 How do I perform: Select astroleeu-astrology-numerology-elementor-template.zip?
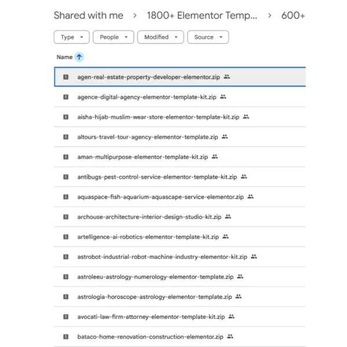pyautogui.click(x=180, y=277)
